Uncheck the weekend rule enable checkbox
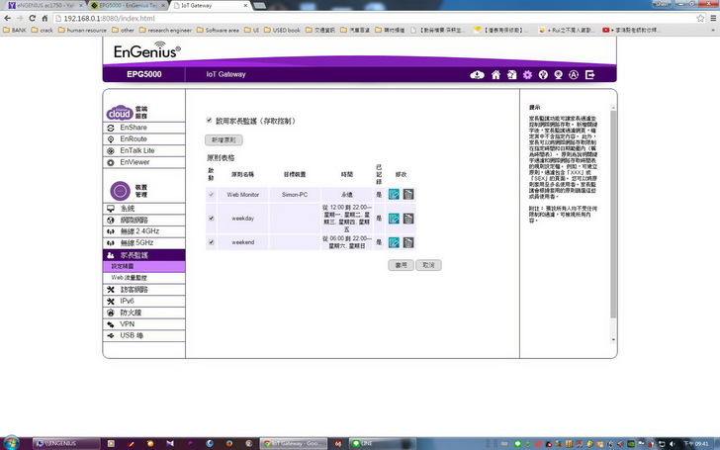Screen dimensions: 720x450 click(x=211, y=242)
